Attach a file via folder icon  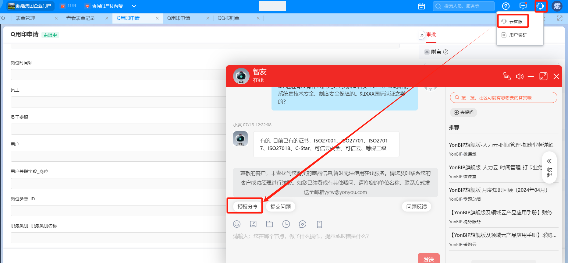270,224
